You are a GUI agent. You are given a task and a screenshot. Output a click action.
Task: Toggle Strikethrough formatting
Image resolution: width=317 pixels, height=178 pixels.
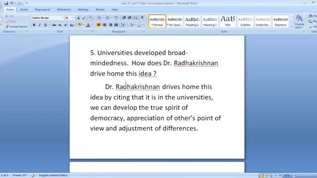(x=54, y=25)
